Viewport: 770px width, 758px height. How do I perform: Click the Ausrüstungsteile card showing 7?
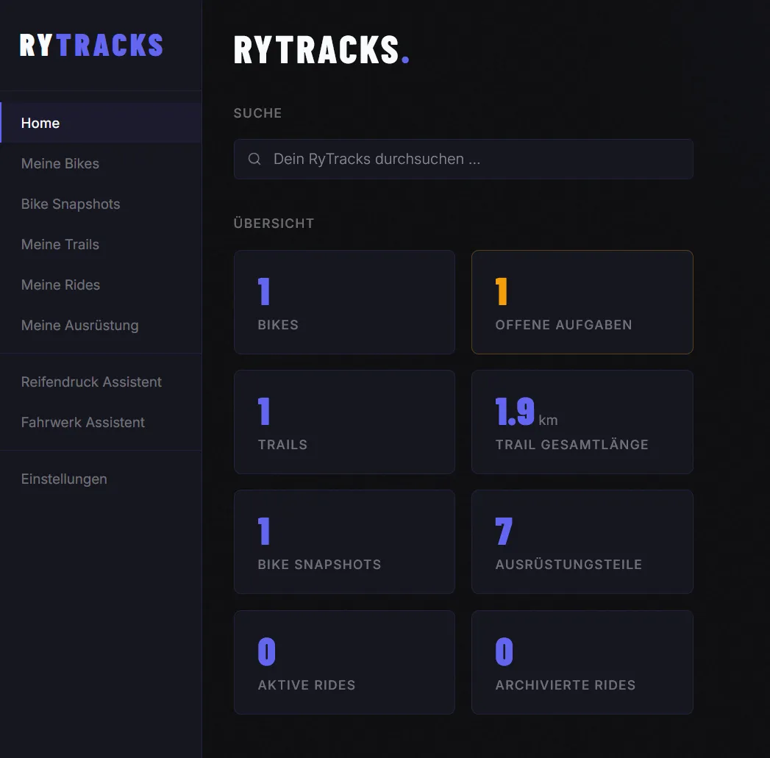[582, 542]
